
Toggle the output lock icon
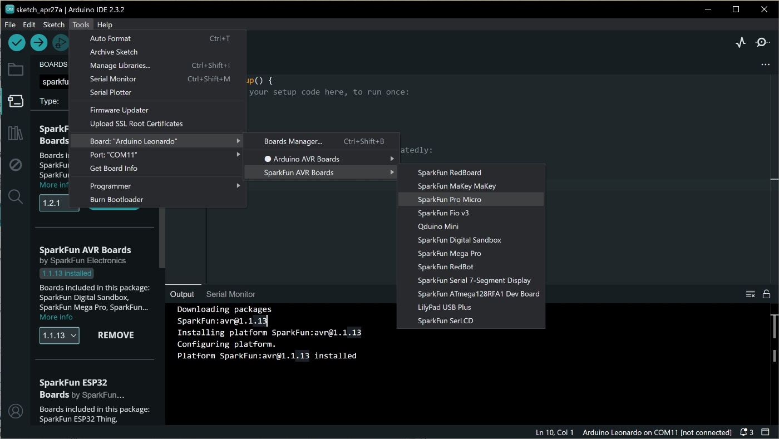point(766,294)
